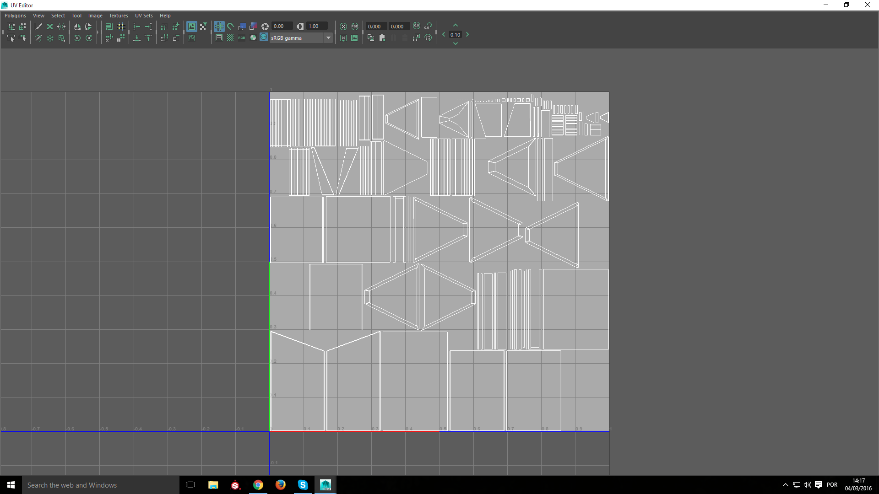Open the Polygons menu

point(16,16)
